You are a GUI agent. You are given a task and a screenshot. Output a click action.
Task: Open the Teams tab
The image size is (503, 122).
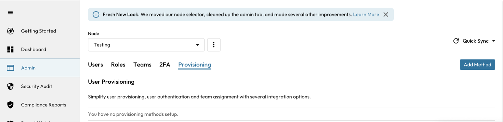[x=142, y=64]
